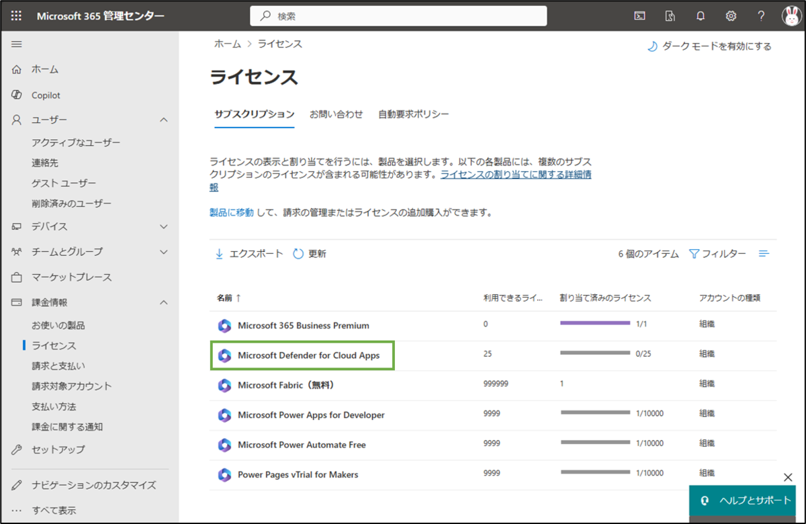Open the user profile avatar
The image size is (806, 524).
pyautogui.click(x=791, y=16)
